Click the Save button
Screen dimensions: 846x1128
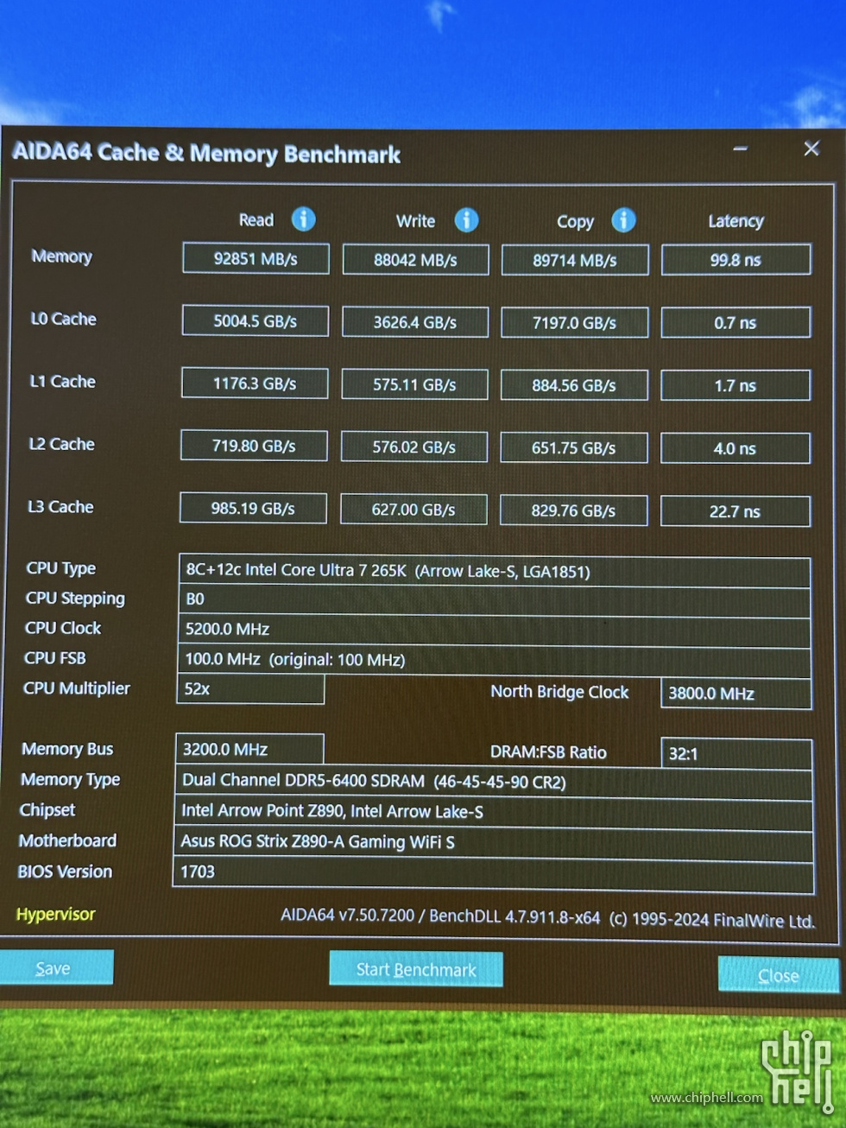coord(56,967)
